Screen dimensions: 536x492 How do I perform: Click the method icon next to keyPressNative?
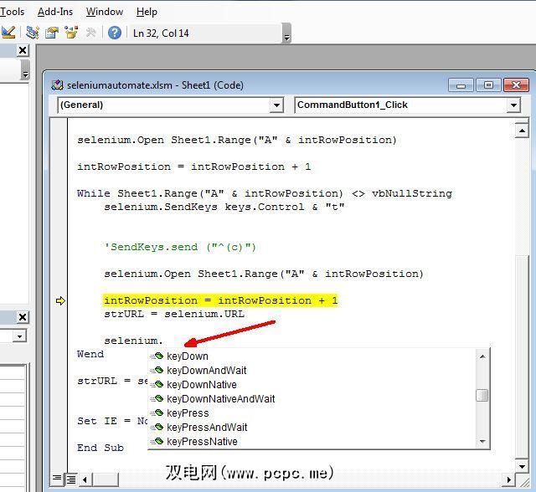click(157, 441)
